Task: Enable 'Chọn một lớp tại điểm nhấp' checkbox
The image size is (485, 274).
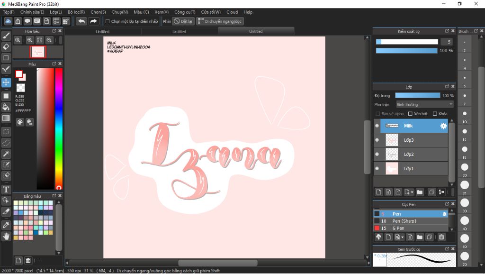Action: (108, 21)
